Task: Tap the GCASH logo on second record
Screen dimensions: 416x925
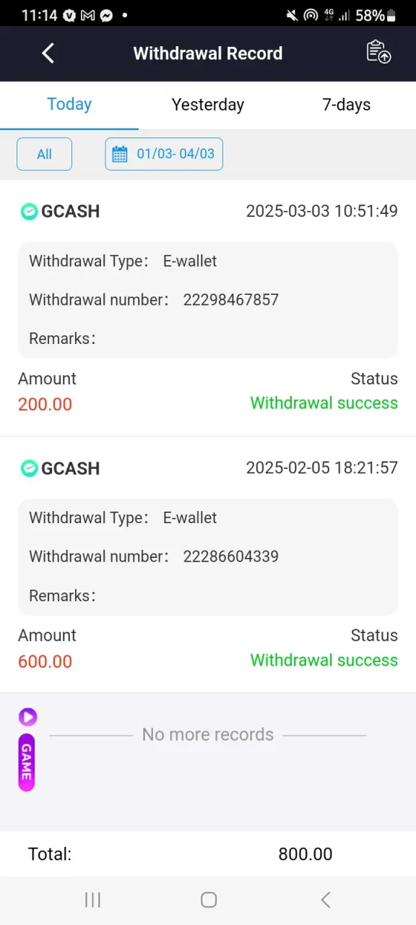Action: (29, 468)
